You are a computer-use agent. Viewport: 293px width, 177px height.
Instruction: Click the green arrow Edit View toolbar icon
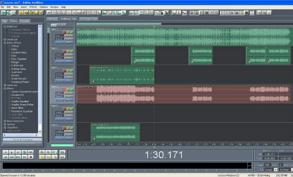(4, 13)
